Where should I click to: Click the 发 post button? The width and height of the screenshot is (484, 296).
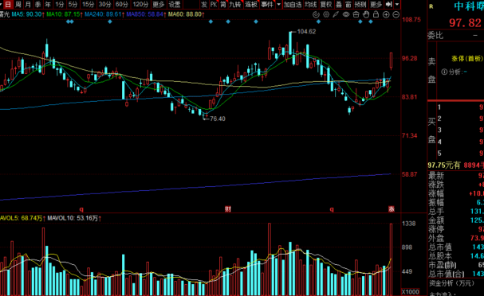[x=204, y=4]
